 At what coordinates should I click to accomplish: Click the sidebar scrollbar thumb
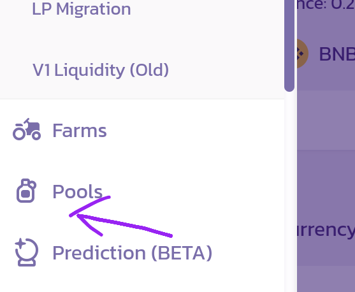coord(289,45)
